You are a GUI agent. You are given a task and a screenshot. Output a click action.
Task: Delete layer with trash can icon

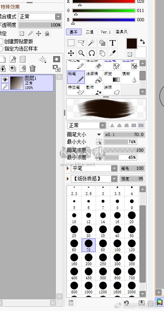(x=33, y=69)
